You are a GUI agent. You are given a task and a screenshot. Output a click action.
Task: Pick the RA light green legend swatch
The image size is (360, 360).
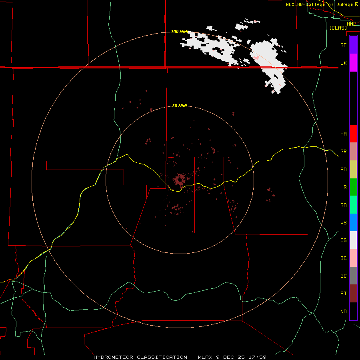353,205
